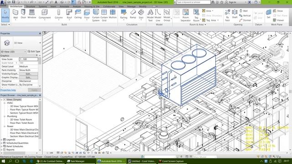Save project from quick access toolbar
The height and width of the screenshot is (164, 292).
click(x=14, y=2)
